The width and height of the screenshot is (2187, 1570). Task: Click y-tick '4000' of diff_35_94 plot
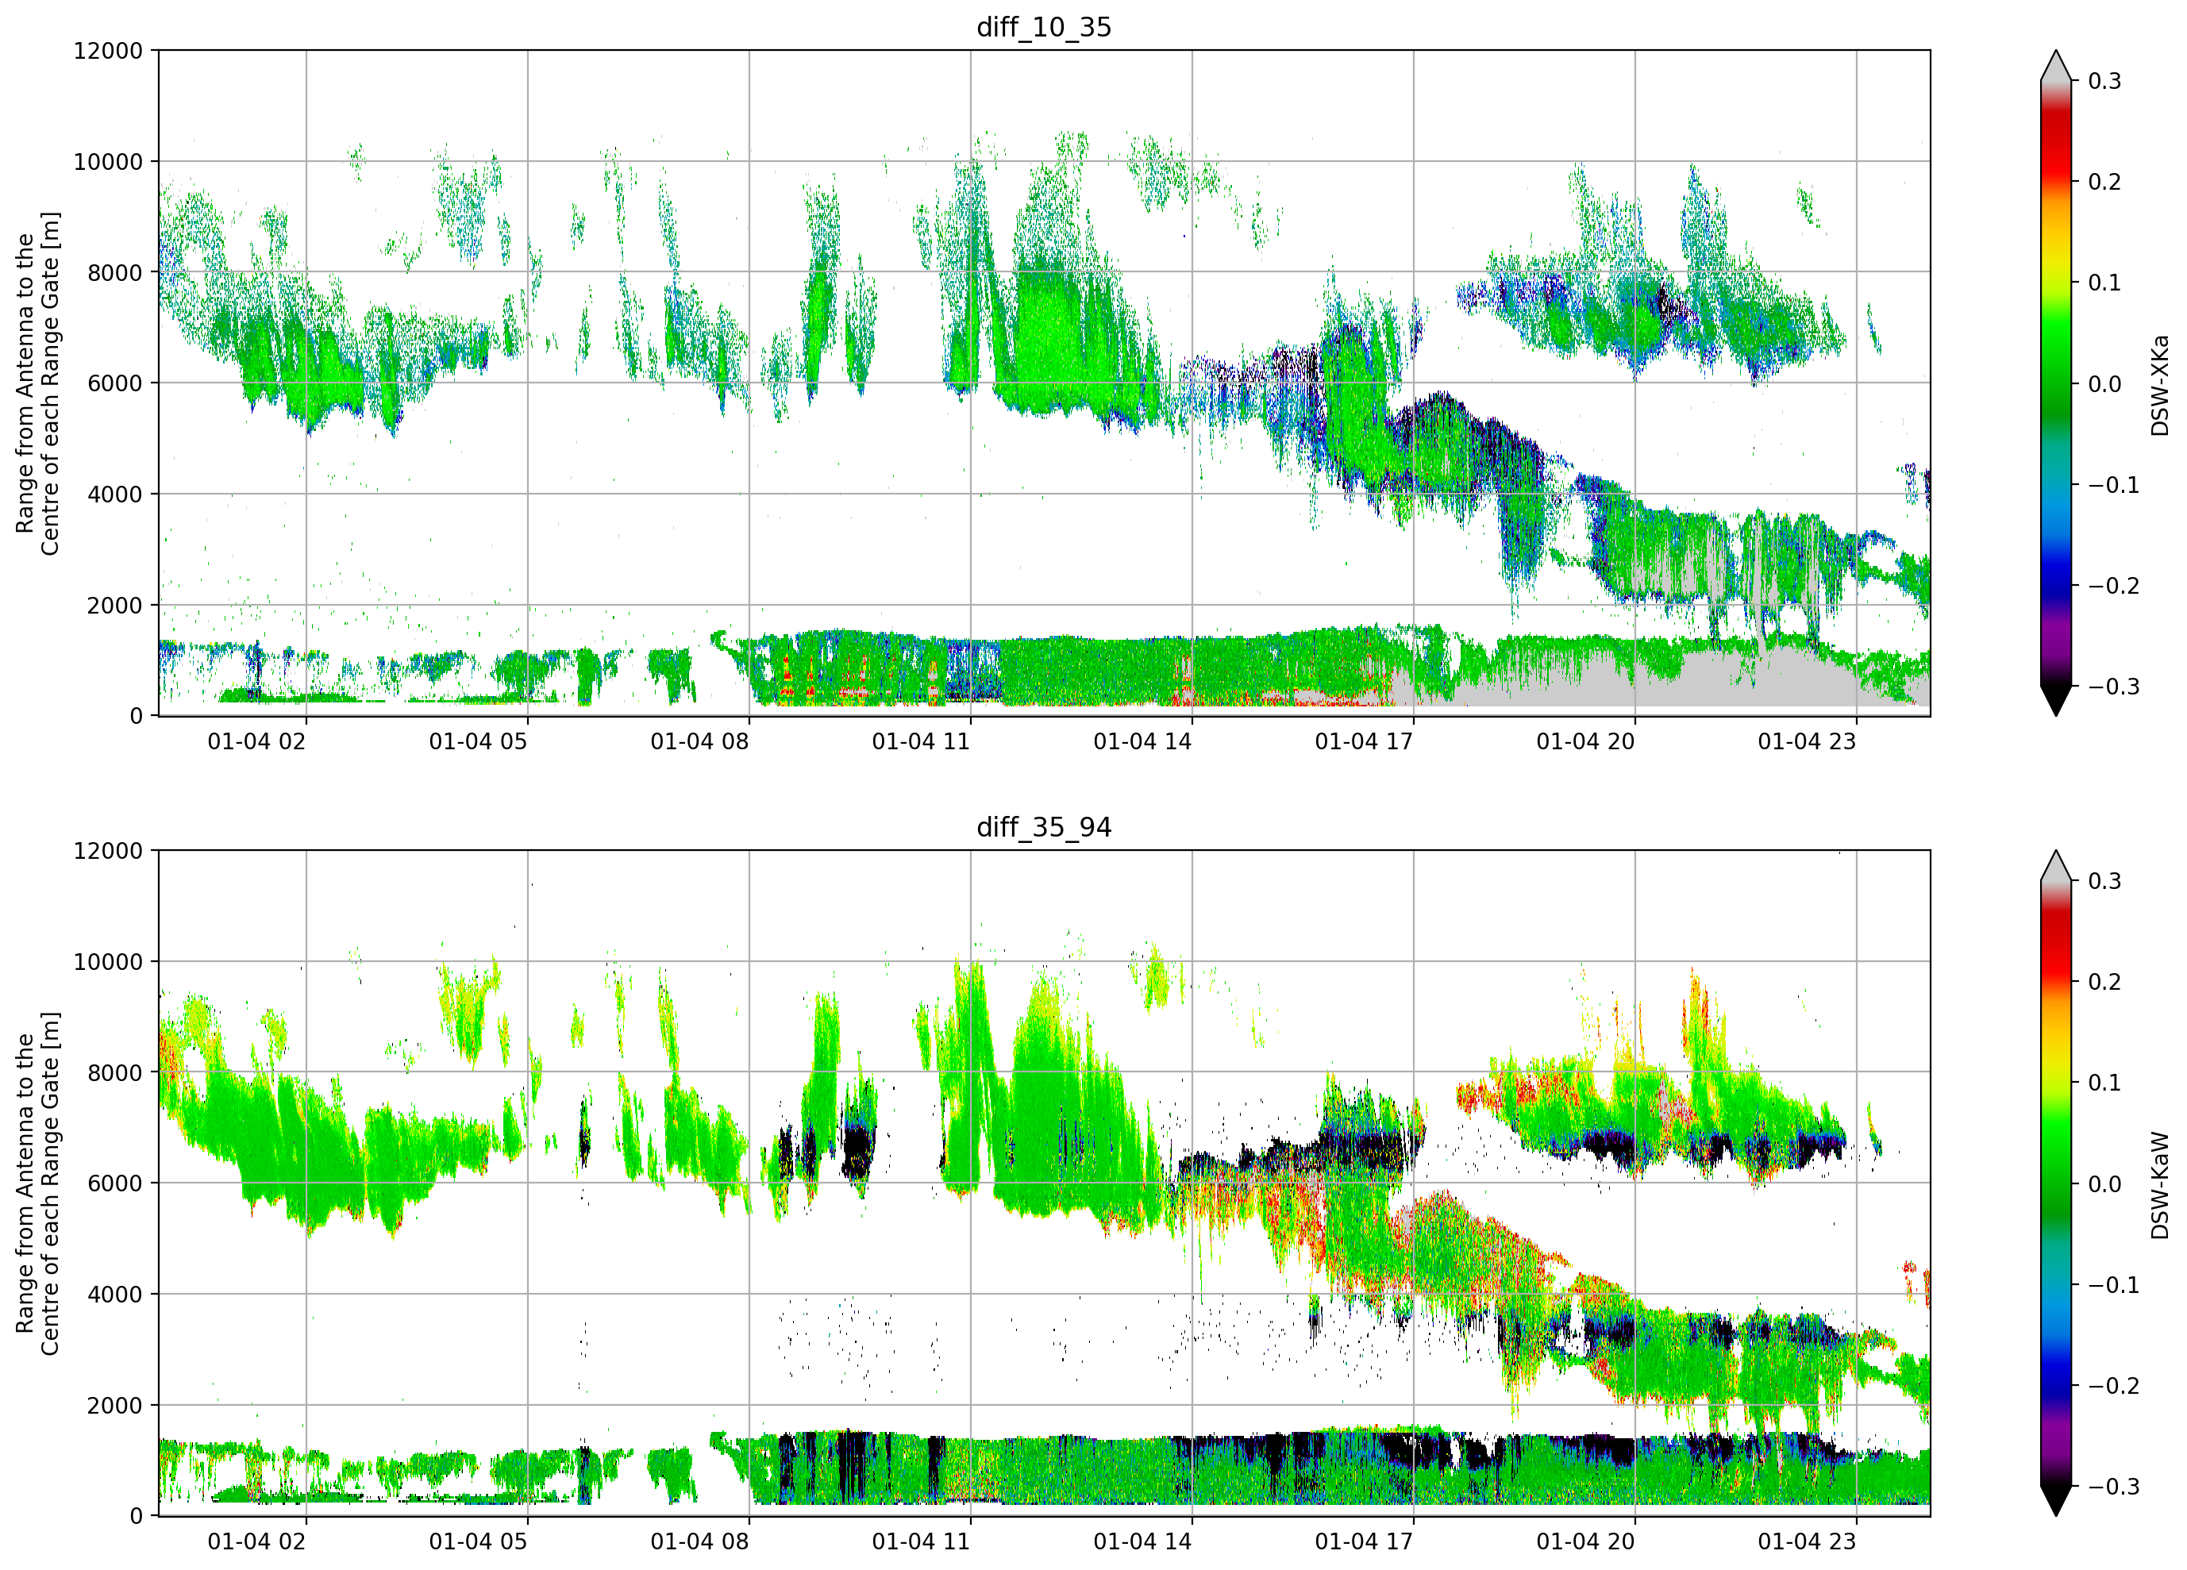(115, 1295)
